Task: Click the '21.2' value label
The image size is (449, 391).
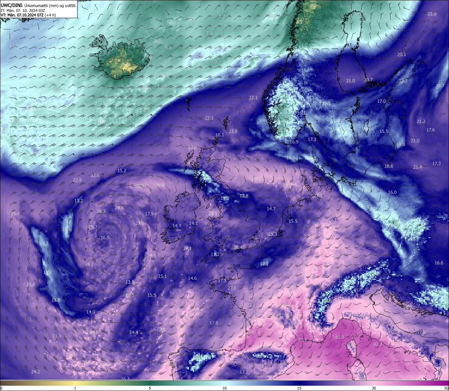Action: (x=421, y=121)
